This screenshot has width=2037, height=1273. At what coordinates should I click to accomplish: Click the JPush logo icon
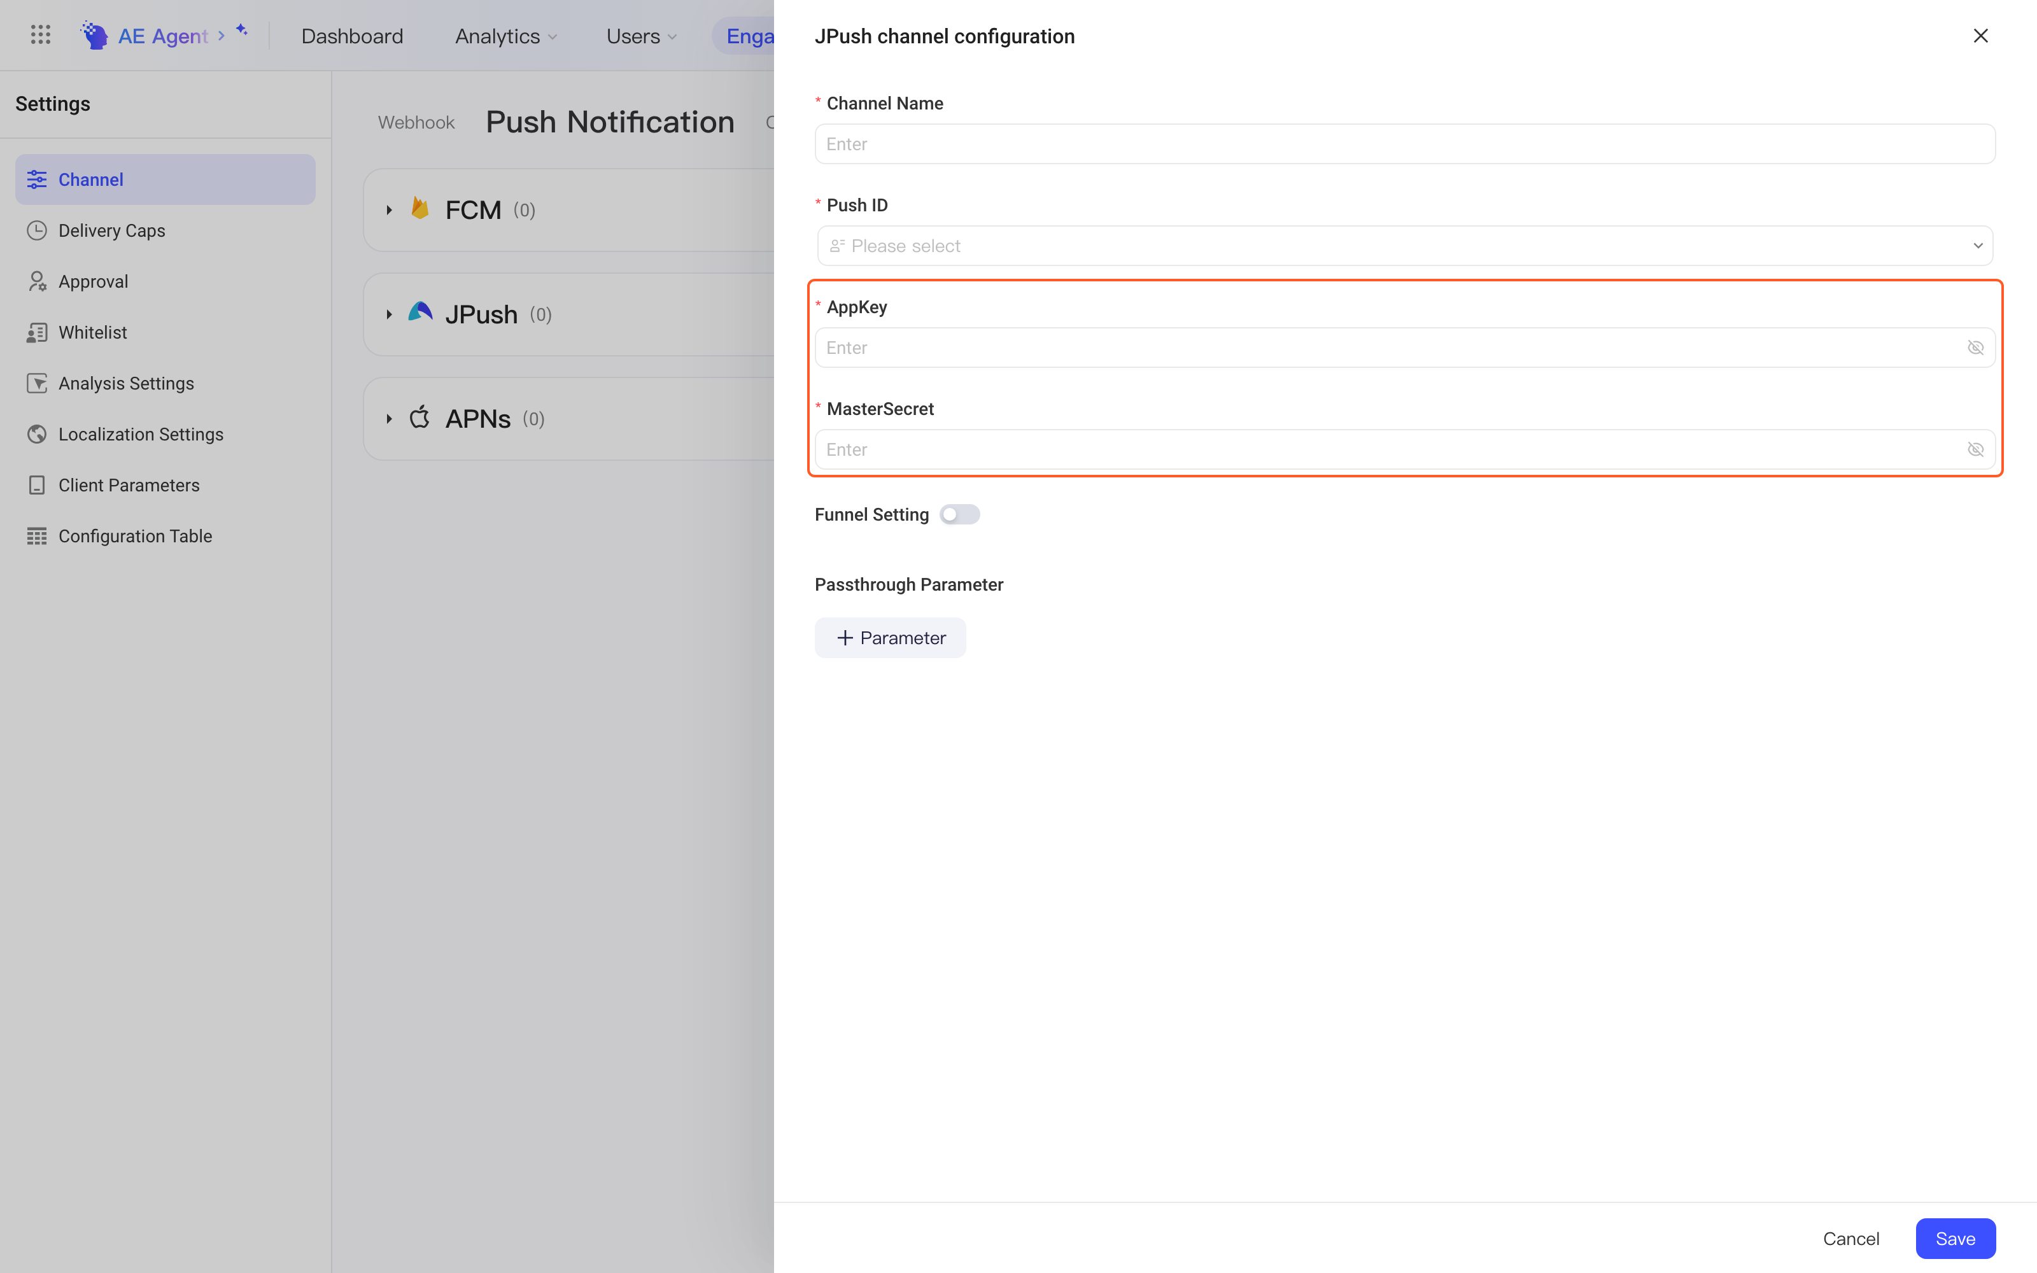(x=420, y=313)
